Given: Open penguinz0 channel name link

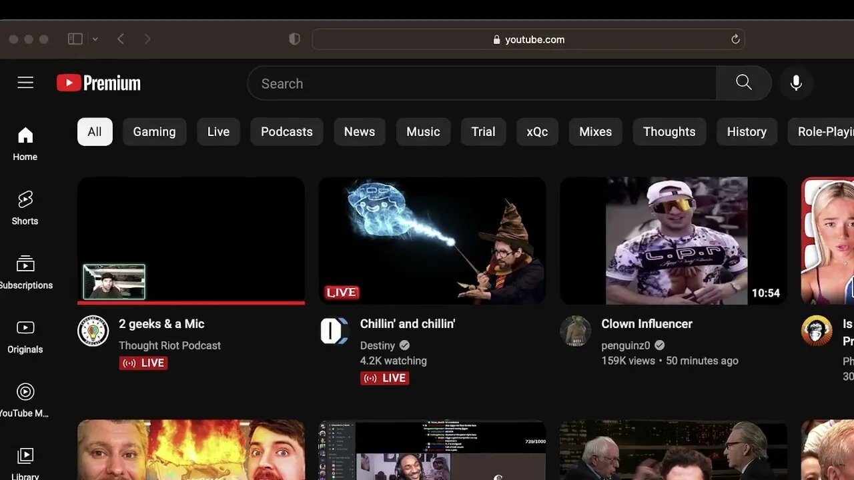Looking at the screenshot, I should [625, 345].
